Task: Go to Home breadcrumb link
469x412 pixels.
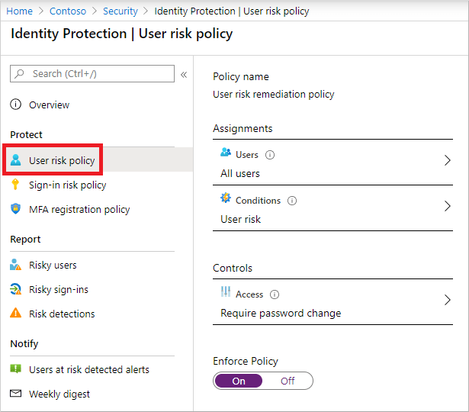Action: pos(20,11)
